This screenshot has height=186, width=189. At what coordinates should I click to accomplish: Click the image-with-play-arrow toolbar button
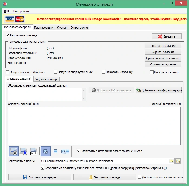[14, 151]
